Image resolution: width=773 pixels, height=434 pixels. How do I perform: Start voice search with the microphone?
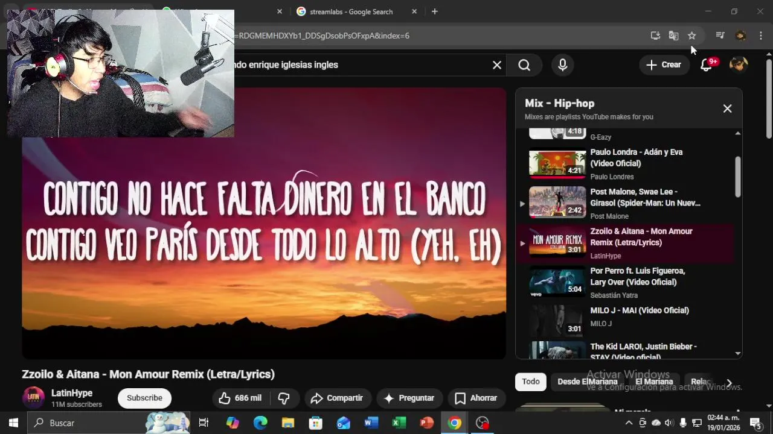click(x=563, y=65)
